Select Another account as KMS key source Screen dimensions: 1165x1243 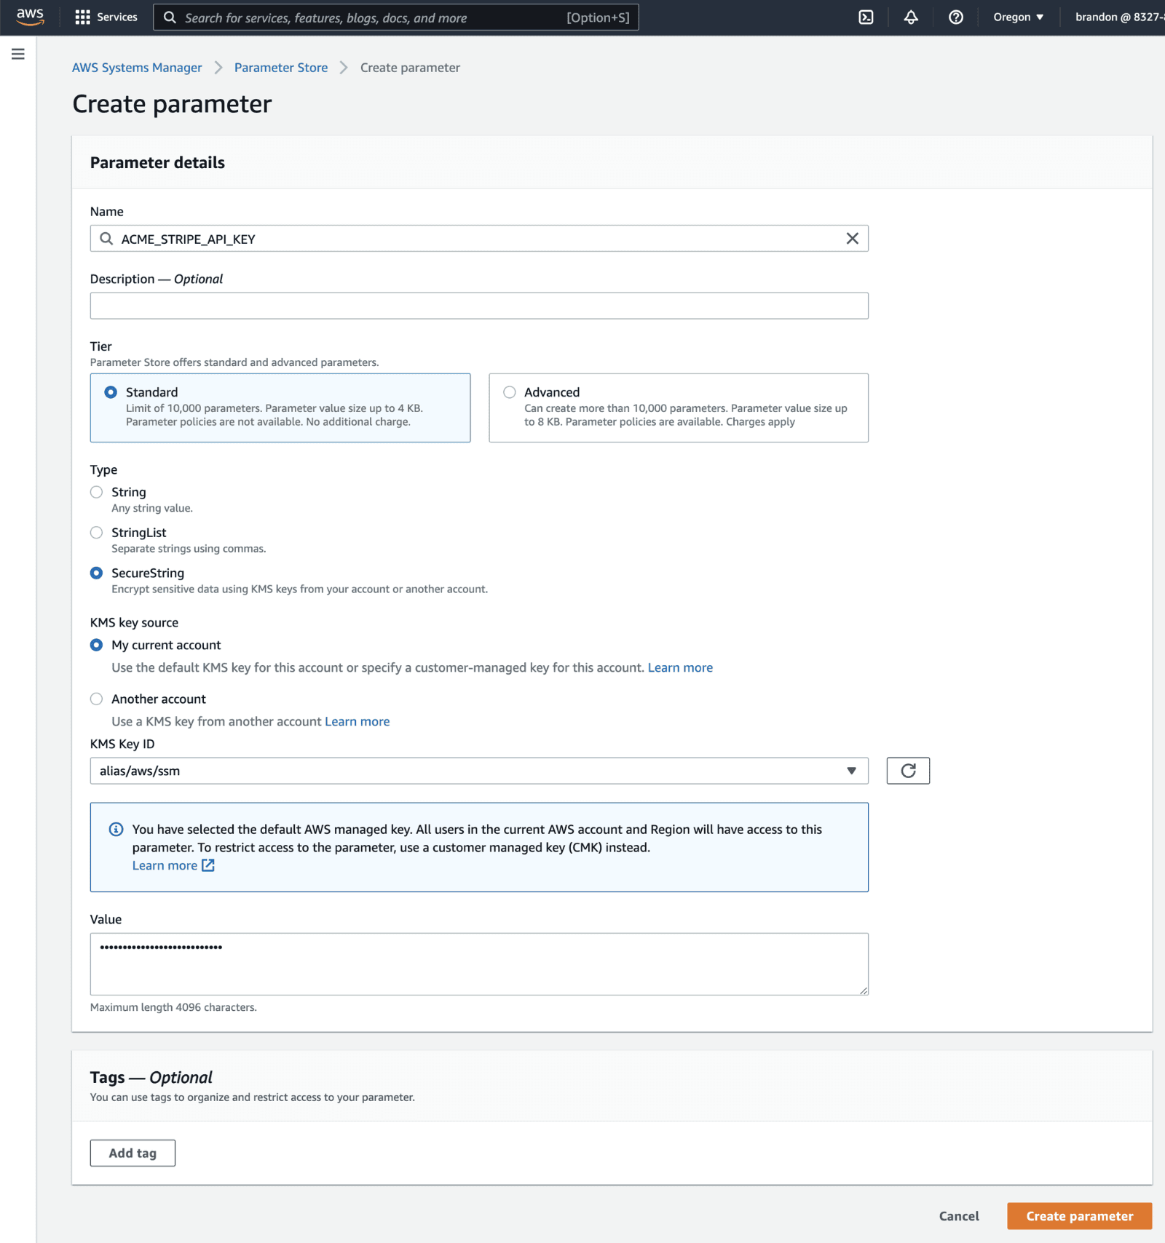point(97,699)
